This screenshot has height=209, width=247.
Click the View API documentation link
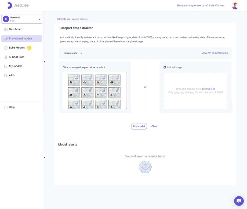tap(215, 53)
